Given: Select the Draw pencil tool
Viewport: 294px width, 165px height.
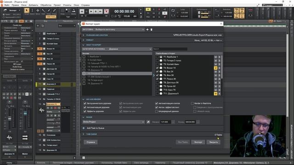Looking at the screenshot, I should pos(49,11).
